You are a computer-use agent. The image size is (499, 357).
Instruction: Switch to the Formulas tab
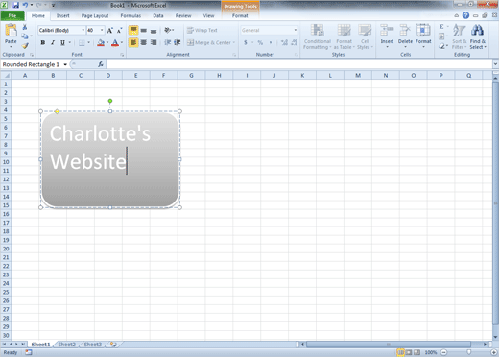131,15
